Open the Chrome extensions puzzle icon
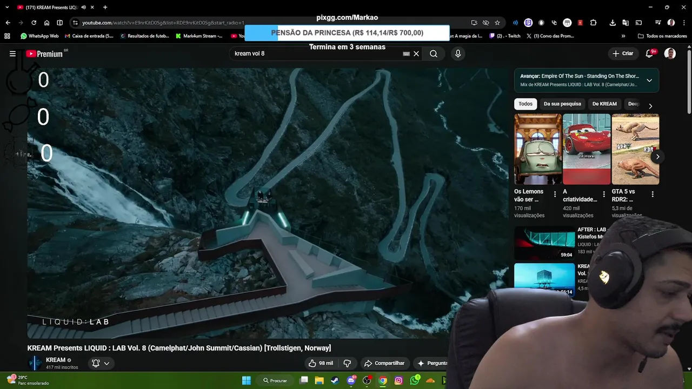The width and height of the screenshot is (692, 389). pos(593,23)
